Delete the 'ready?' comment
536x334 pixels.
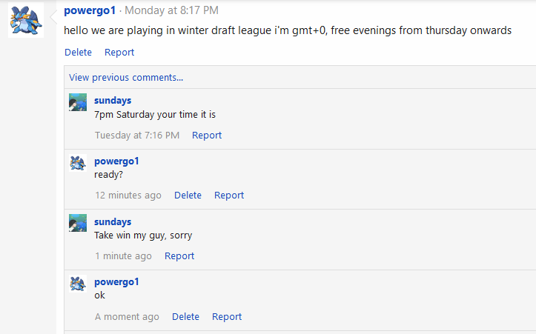tap(188, 196)
